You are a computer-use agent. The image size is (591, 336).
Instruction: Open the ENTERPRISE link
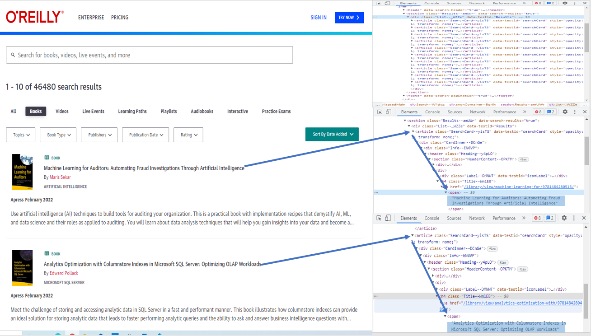pos(91,18)
